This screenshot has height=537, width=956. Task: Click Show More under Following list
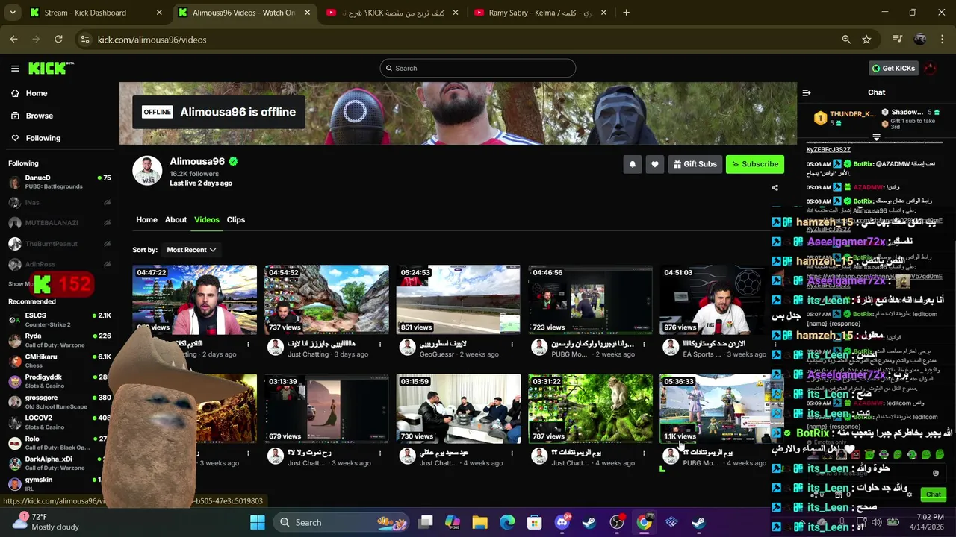(x=21, y=284)
